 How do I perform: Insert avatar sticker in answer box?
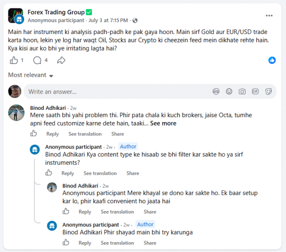(216, 92)
